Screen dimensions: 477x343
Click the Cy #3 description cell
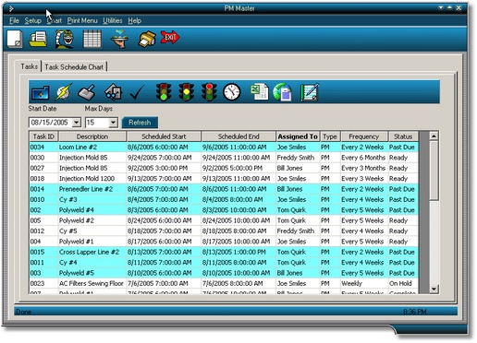(92, 199)
